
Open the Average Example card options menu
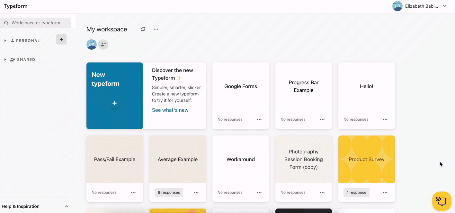(x=196, y=193)
